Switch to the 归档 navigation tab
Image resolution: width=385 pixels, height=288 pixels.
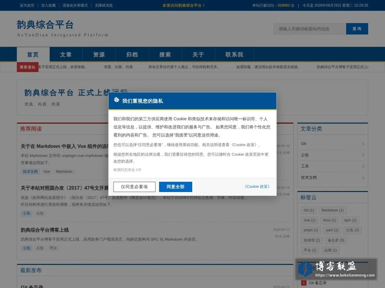pyautogui.click(x=132, y=54)
